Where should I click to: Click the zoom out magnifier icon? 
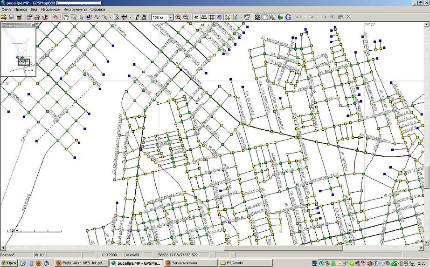coord(186,17)
